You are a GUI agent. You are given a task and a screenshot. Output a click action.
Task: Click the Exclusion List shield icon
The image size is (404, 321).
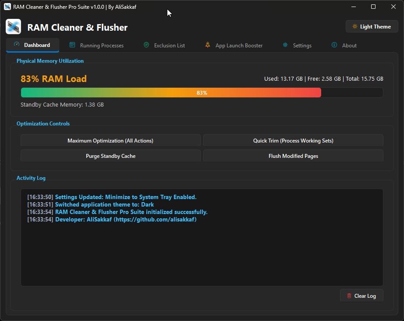pos(146,45)
